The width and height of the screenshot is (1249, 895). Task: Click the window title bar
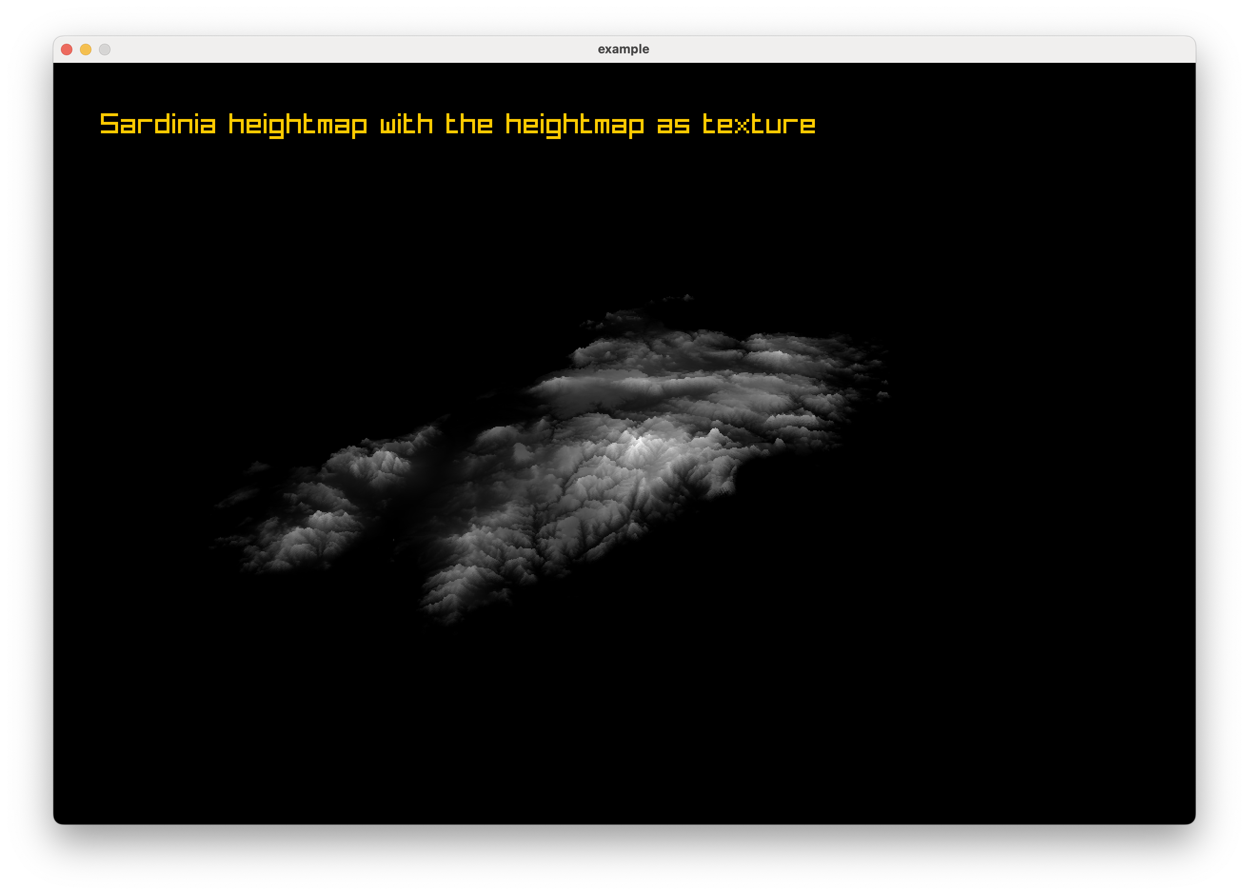tap(386, 49)
